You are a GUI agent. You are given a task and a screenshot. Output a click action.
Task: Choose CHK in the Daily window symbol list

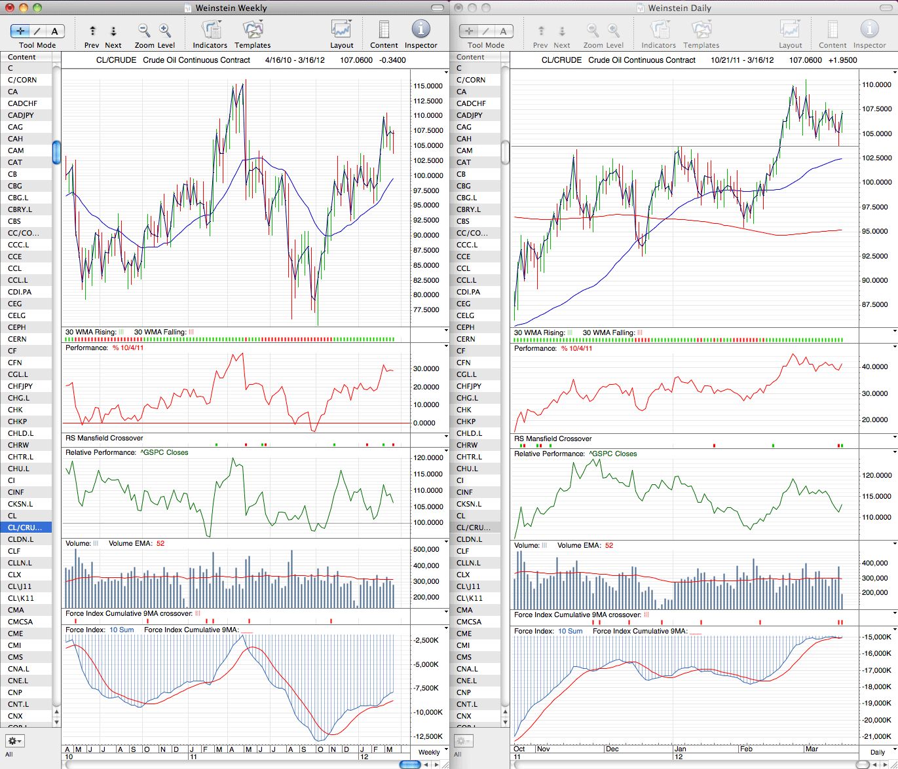[475, 410]
